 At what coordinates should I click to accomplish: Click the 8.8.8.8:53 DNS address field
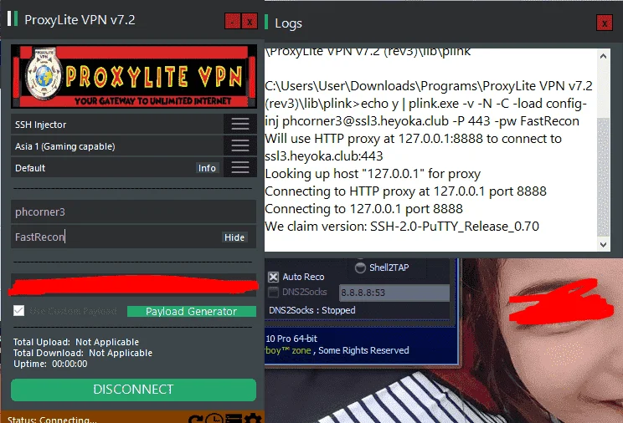tap(394, 293)
